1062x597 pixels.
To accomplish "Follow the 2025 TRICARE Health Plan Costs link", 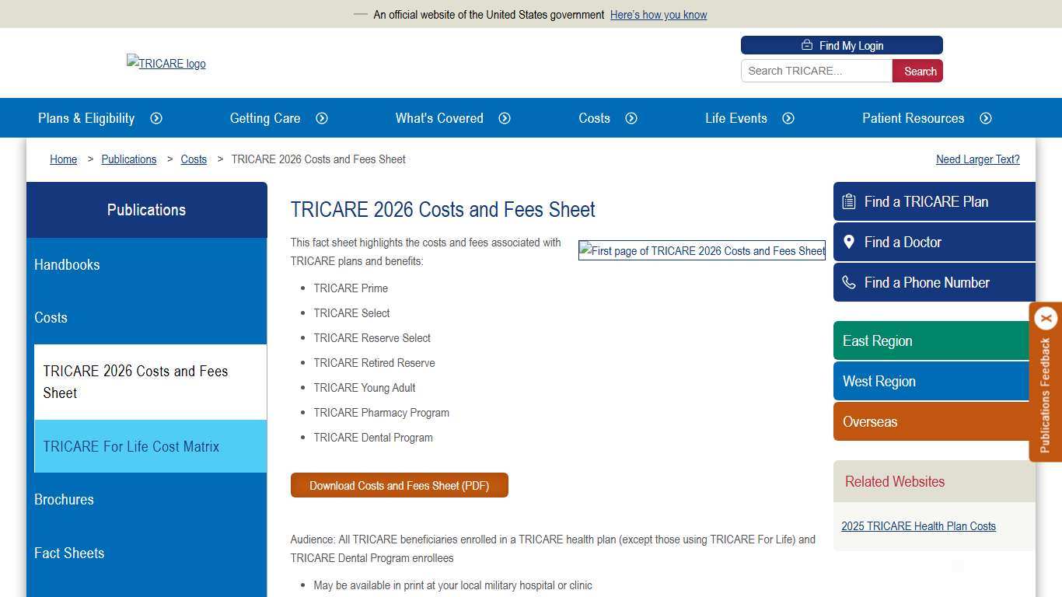I will click(x=918, y=526).
